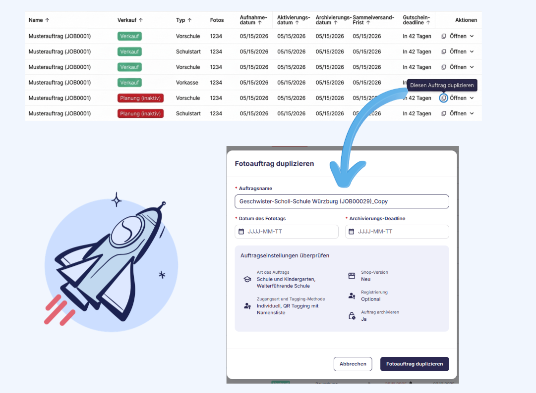Click Musterauftrag name in Vorkasse row
The width and height of the screenshot is (536, 393).
pos(60,83)
